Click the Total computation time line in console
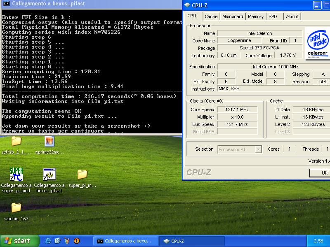 [89, 96]
